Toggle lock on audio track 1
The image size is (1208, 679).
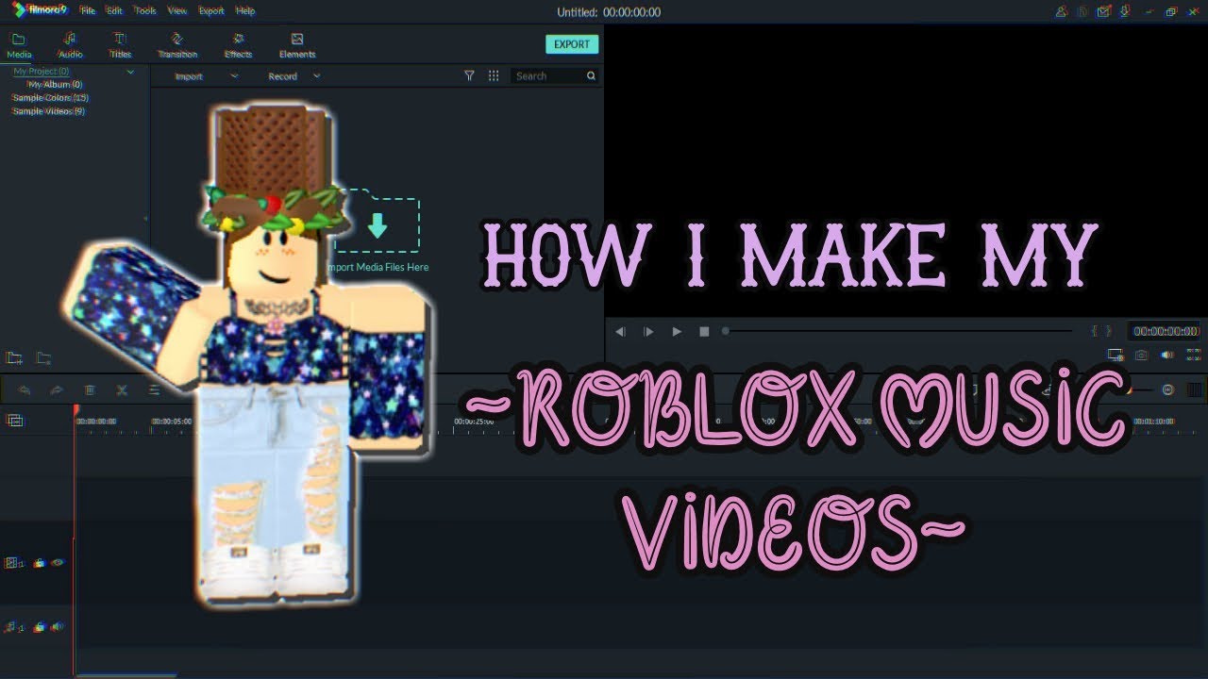click(40, 626)
